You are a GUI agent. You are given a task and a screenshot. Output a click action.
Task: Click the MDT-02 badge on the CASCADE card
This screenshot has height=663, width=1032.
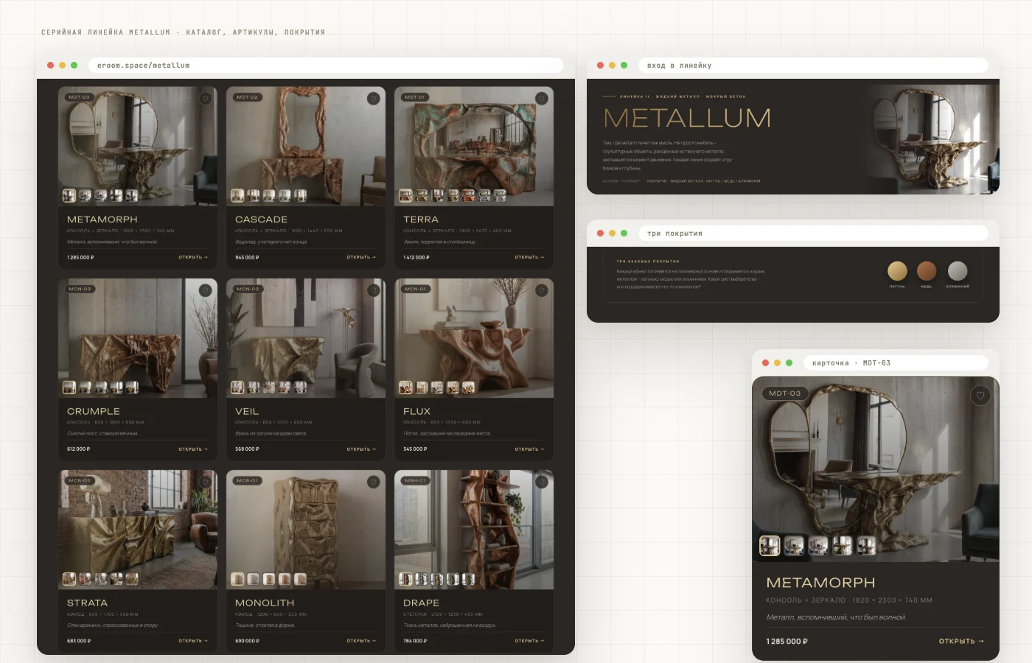pyautogui.click(x=248, y=97)
